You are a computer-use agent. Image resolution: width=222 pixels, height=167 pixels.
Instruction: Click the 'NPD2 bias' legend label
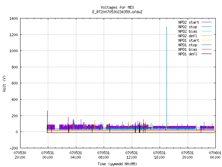click(188, 31)
